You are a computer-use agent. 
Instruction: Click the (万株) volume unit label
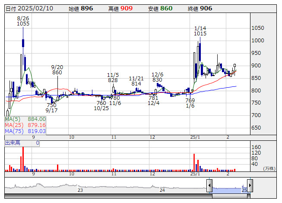[x=269, y=168]
